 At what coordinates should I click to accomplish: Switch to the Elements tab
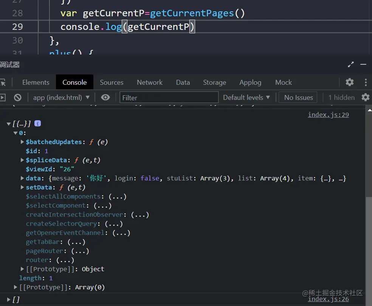(36, 82)
